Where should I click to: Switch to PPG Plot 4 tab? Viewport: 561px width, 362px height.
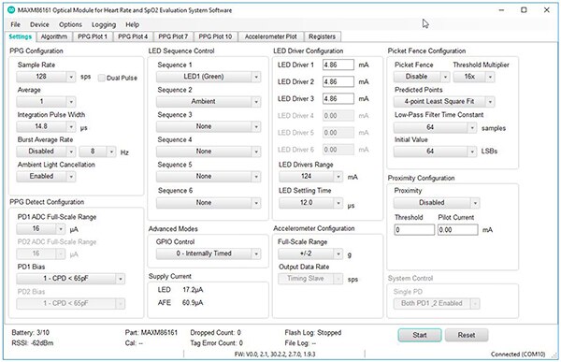pyautogui.click(x=133, y=36)
